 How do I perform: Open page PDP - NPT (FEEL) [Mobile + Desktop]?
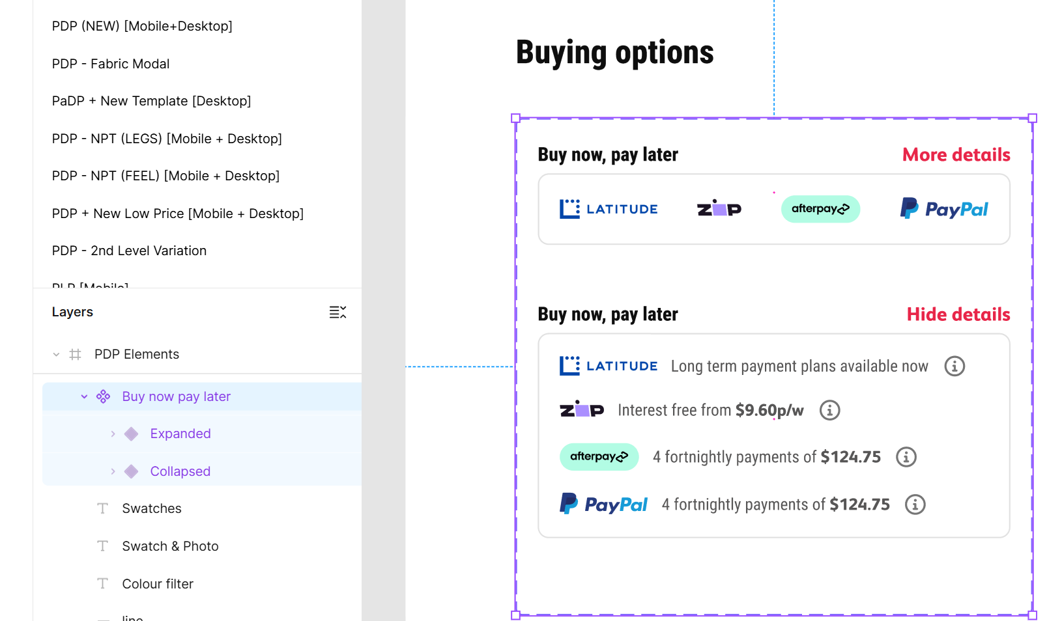click(x=165, y=176)
